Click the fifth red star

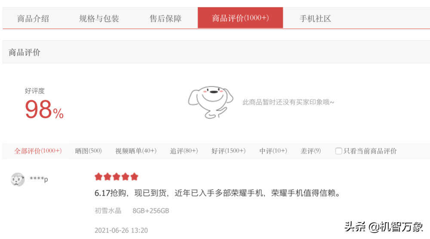click(x=134, y=177)
